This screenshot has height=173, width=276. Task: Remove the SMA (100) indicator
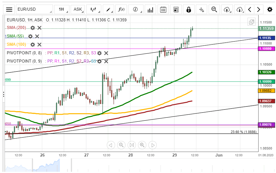point(39,45)
